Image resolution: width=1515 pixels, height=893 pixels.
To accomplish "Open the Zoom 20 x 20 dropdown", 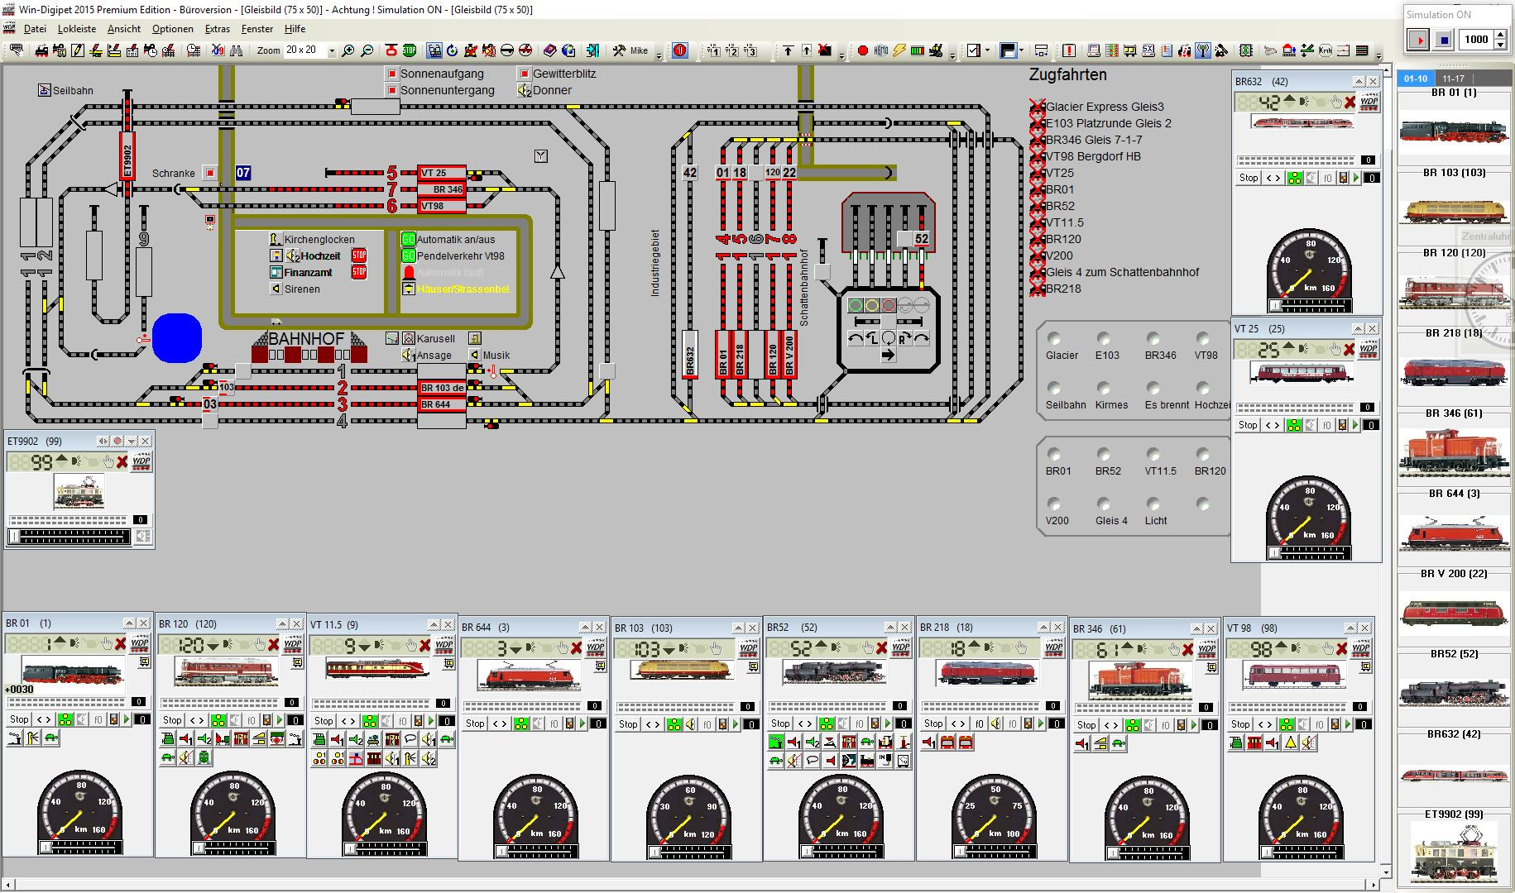I will pos(332,50).
